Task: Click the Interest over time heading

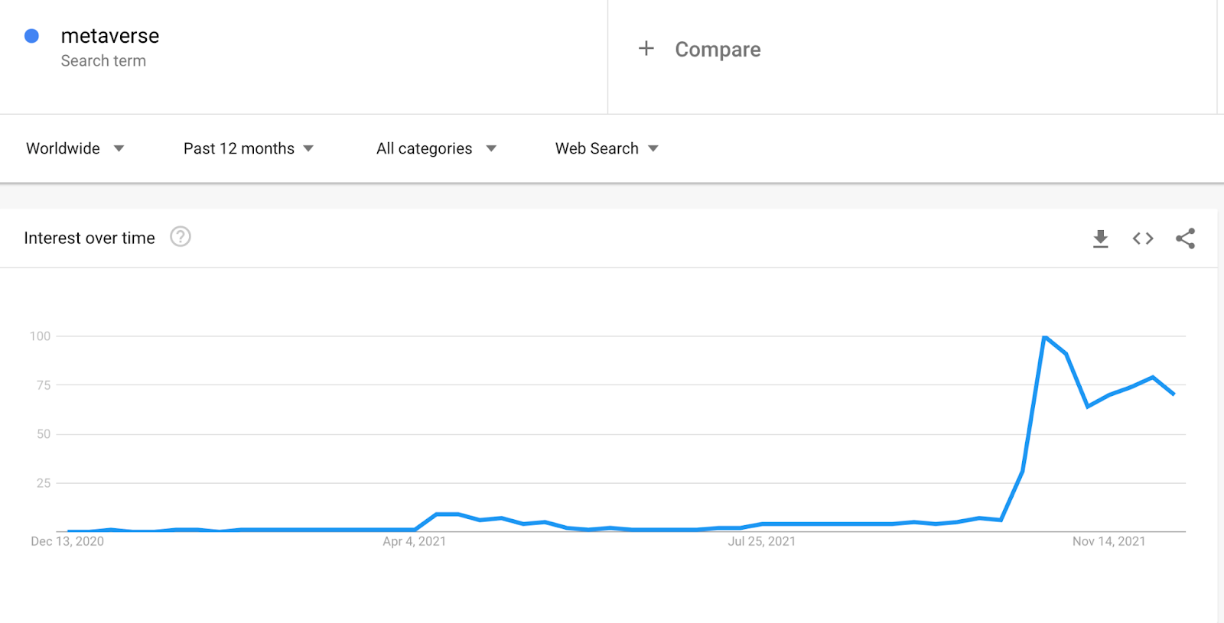Action: coord(90,238)
